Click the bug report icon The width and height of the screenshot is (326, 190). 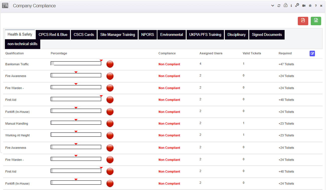coord(310,6)
